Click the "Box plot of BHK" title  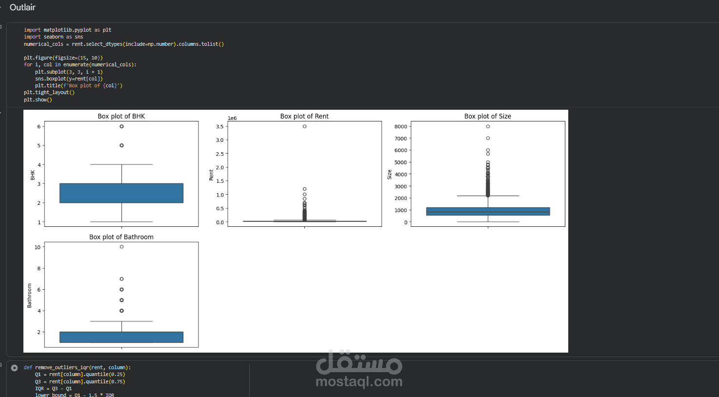coord(121,116)
